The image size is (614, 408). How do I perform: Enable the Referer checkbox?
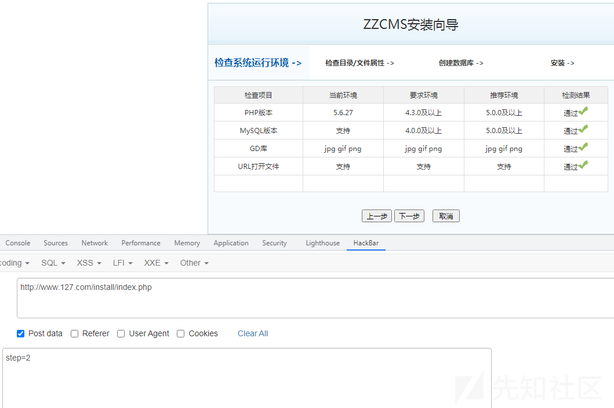click(74, 333)
